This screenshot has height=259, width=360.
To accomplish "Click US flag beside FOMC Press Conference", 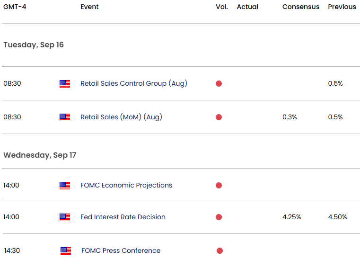I will click(x=66, y=251).
